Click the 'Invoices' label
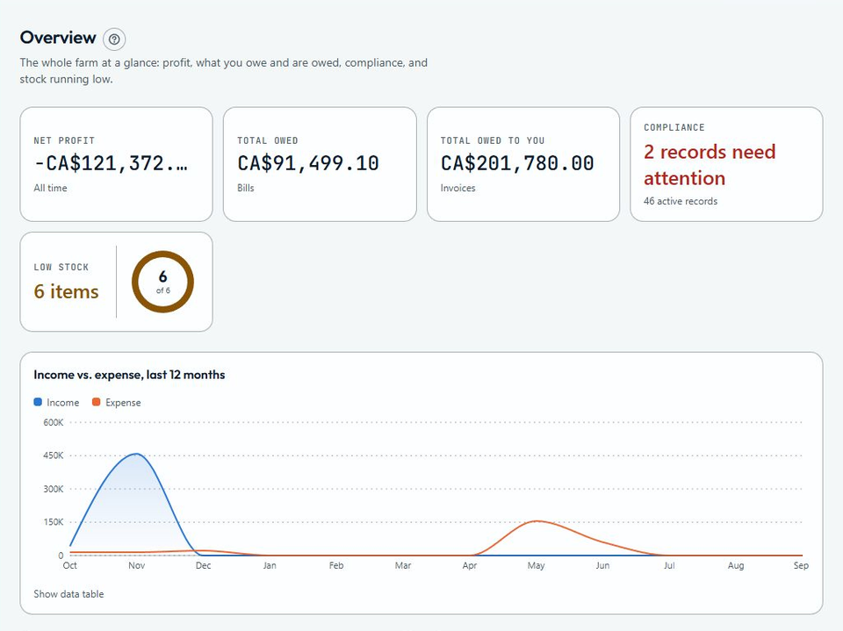This screenshot has width=843, height=631. pyautogui.click(x=458, y=188)
